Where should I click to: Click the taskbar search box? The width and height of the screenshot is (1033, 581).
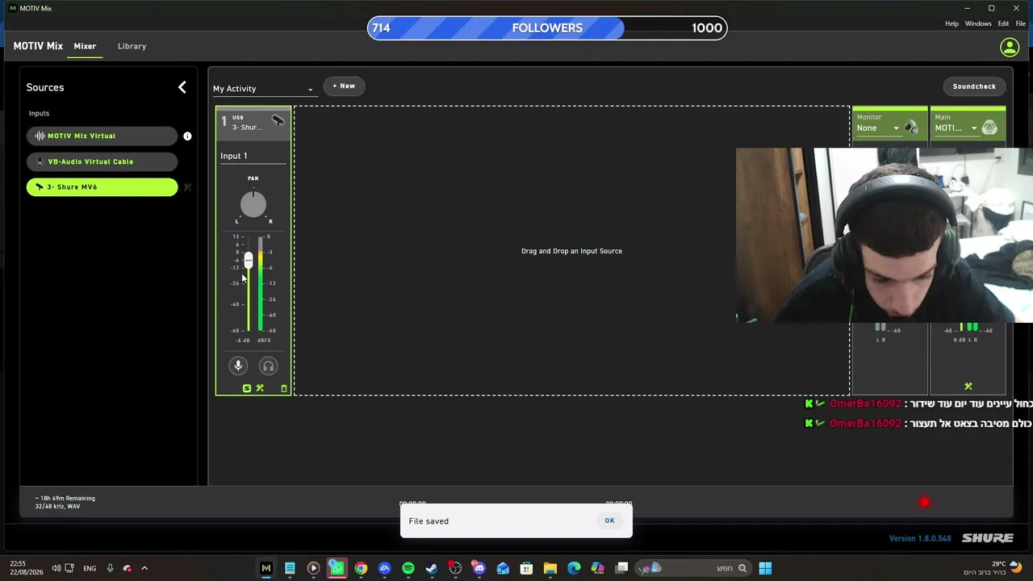[693, 568]
